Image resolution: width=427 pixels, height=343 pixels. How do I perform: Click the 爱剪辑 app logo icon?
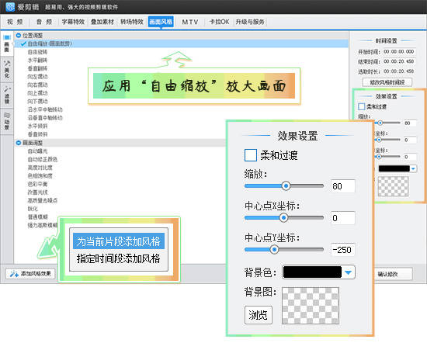(10, 7)
